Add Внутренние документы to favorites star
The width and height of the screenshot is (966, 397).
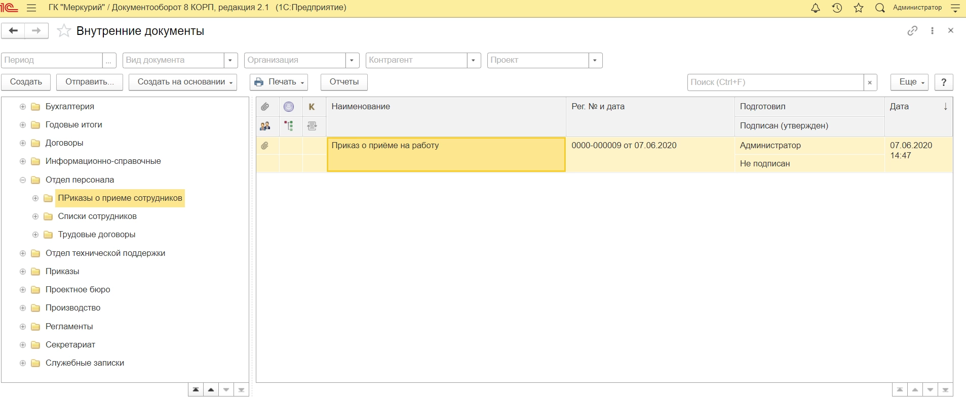(x=64, y=31)
